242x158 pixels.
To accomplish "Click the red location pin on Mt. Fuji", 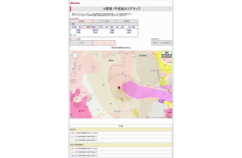I will (119, 88).
